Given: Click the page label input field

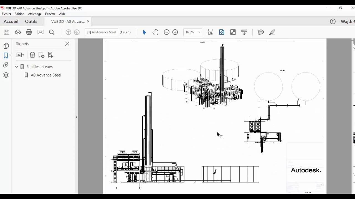Looking at the screenshot, I should click(102, 32).
